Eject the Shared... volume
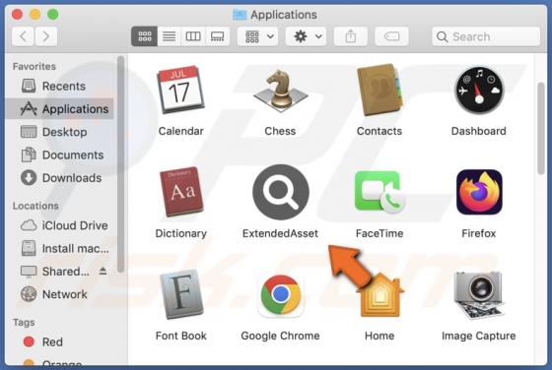Screen dimensions: 552x370 [103, 271]
